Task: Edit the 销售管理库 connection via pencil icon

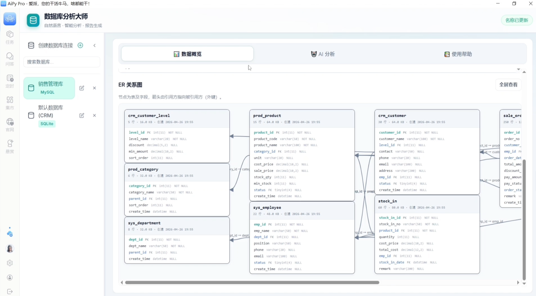Action: [x=82, y=88]
